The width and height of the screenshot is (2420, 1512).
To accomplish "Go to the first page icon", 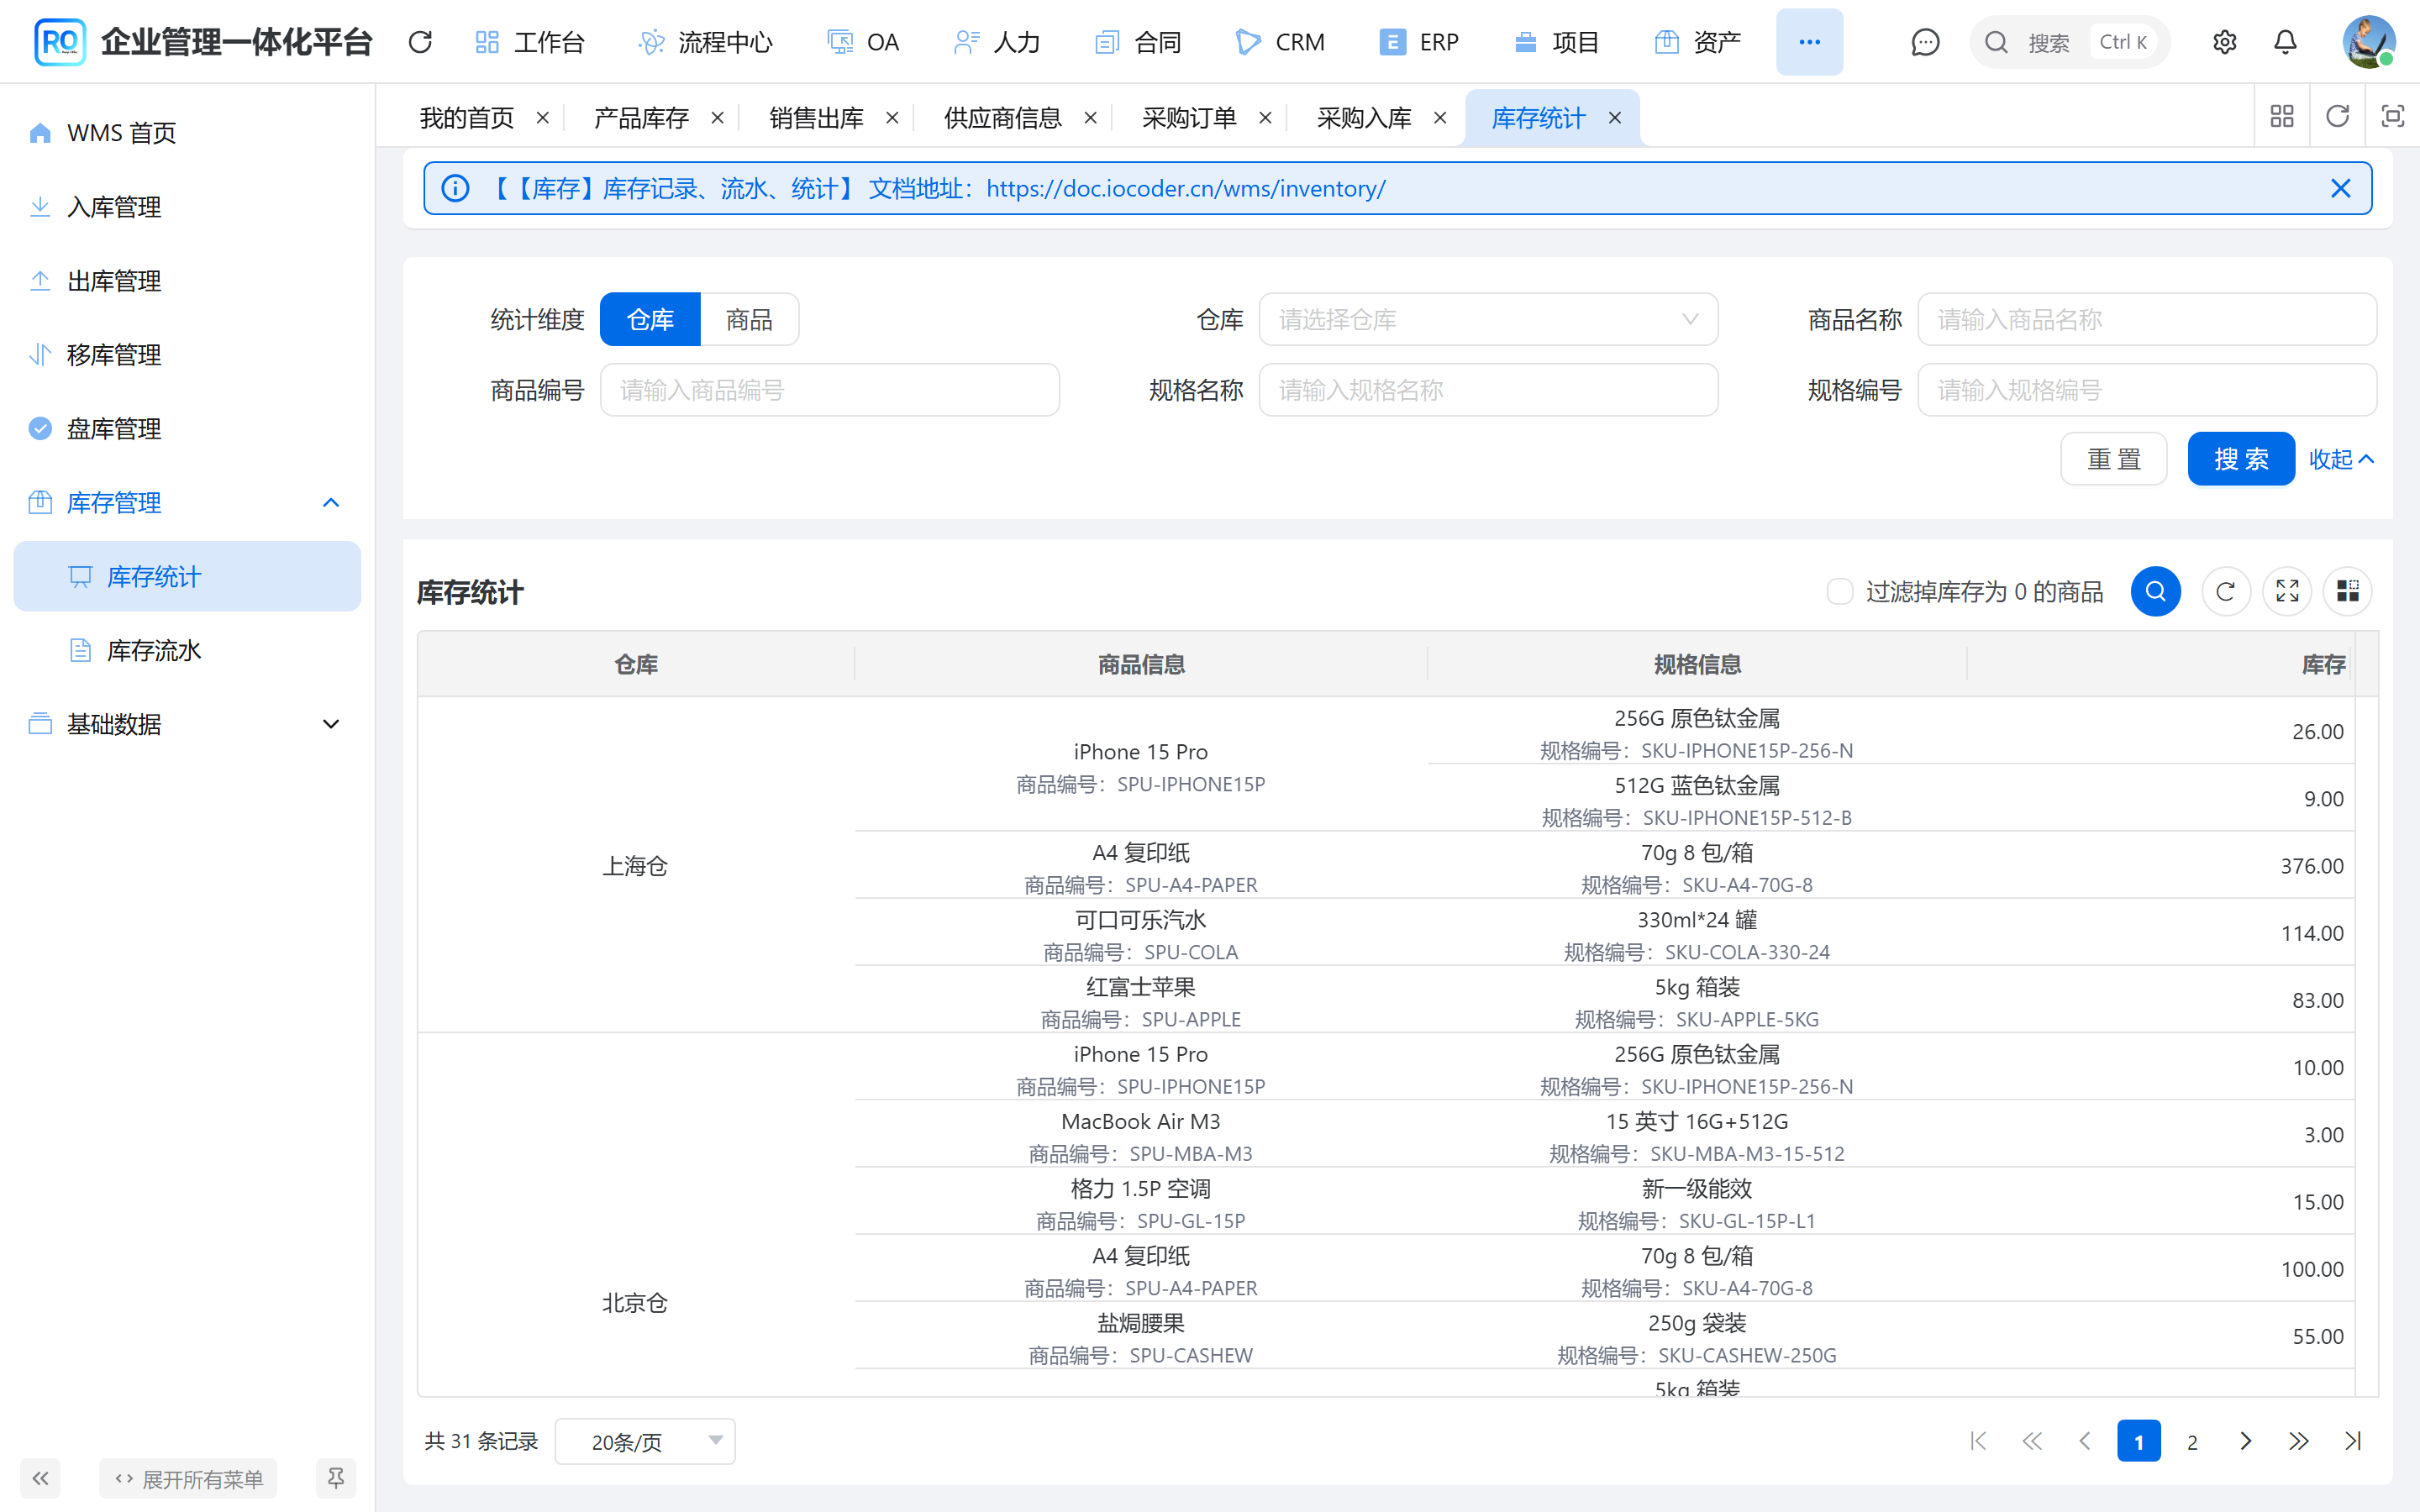I will pos(1978,1441).
